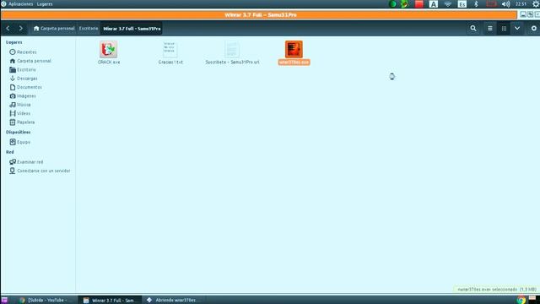Open Papelera in the sidebar
Screen dimensions: 540x304
coord(22,122)
